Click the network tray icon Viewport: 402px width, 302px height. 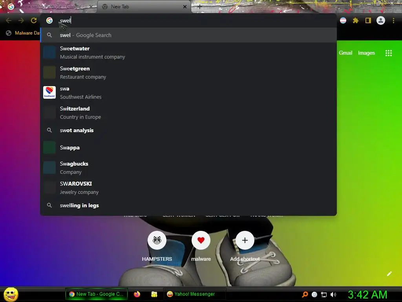[x=324, y=295]
